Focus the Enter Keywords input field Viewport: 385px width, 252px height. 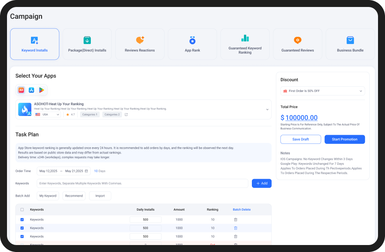pyautogui.click(x=142, y=184)
